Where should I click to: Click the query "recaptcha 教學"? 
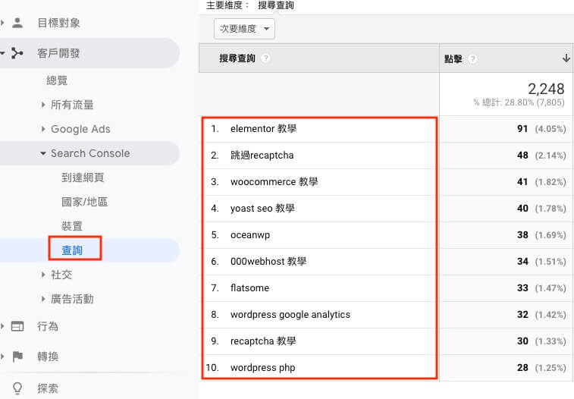[263, 341]
